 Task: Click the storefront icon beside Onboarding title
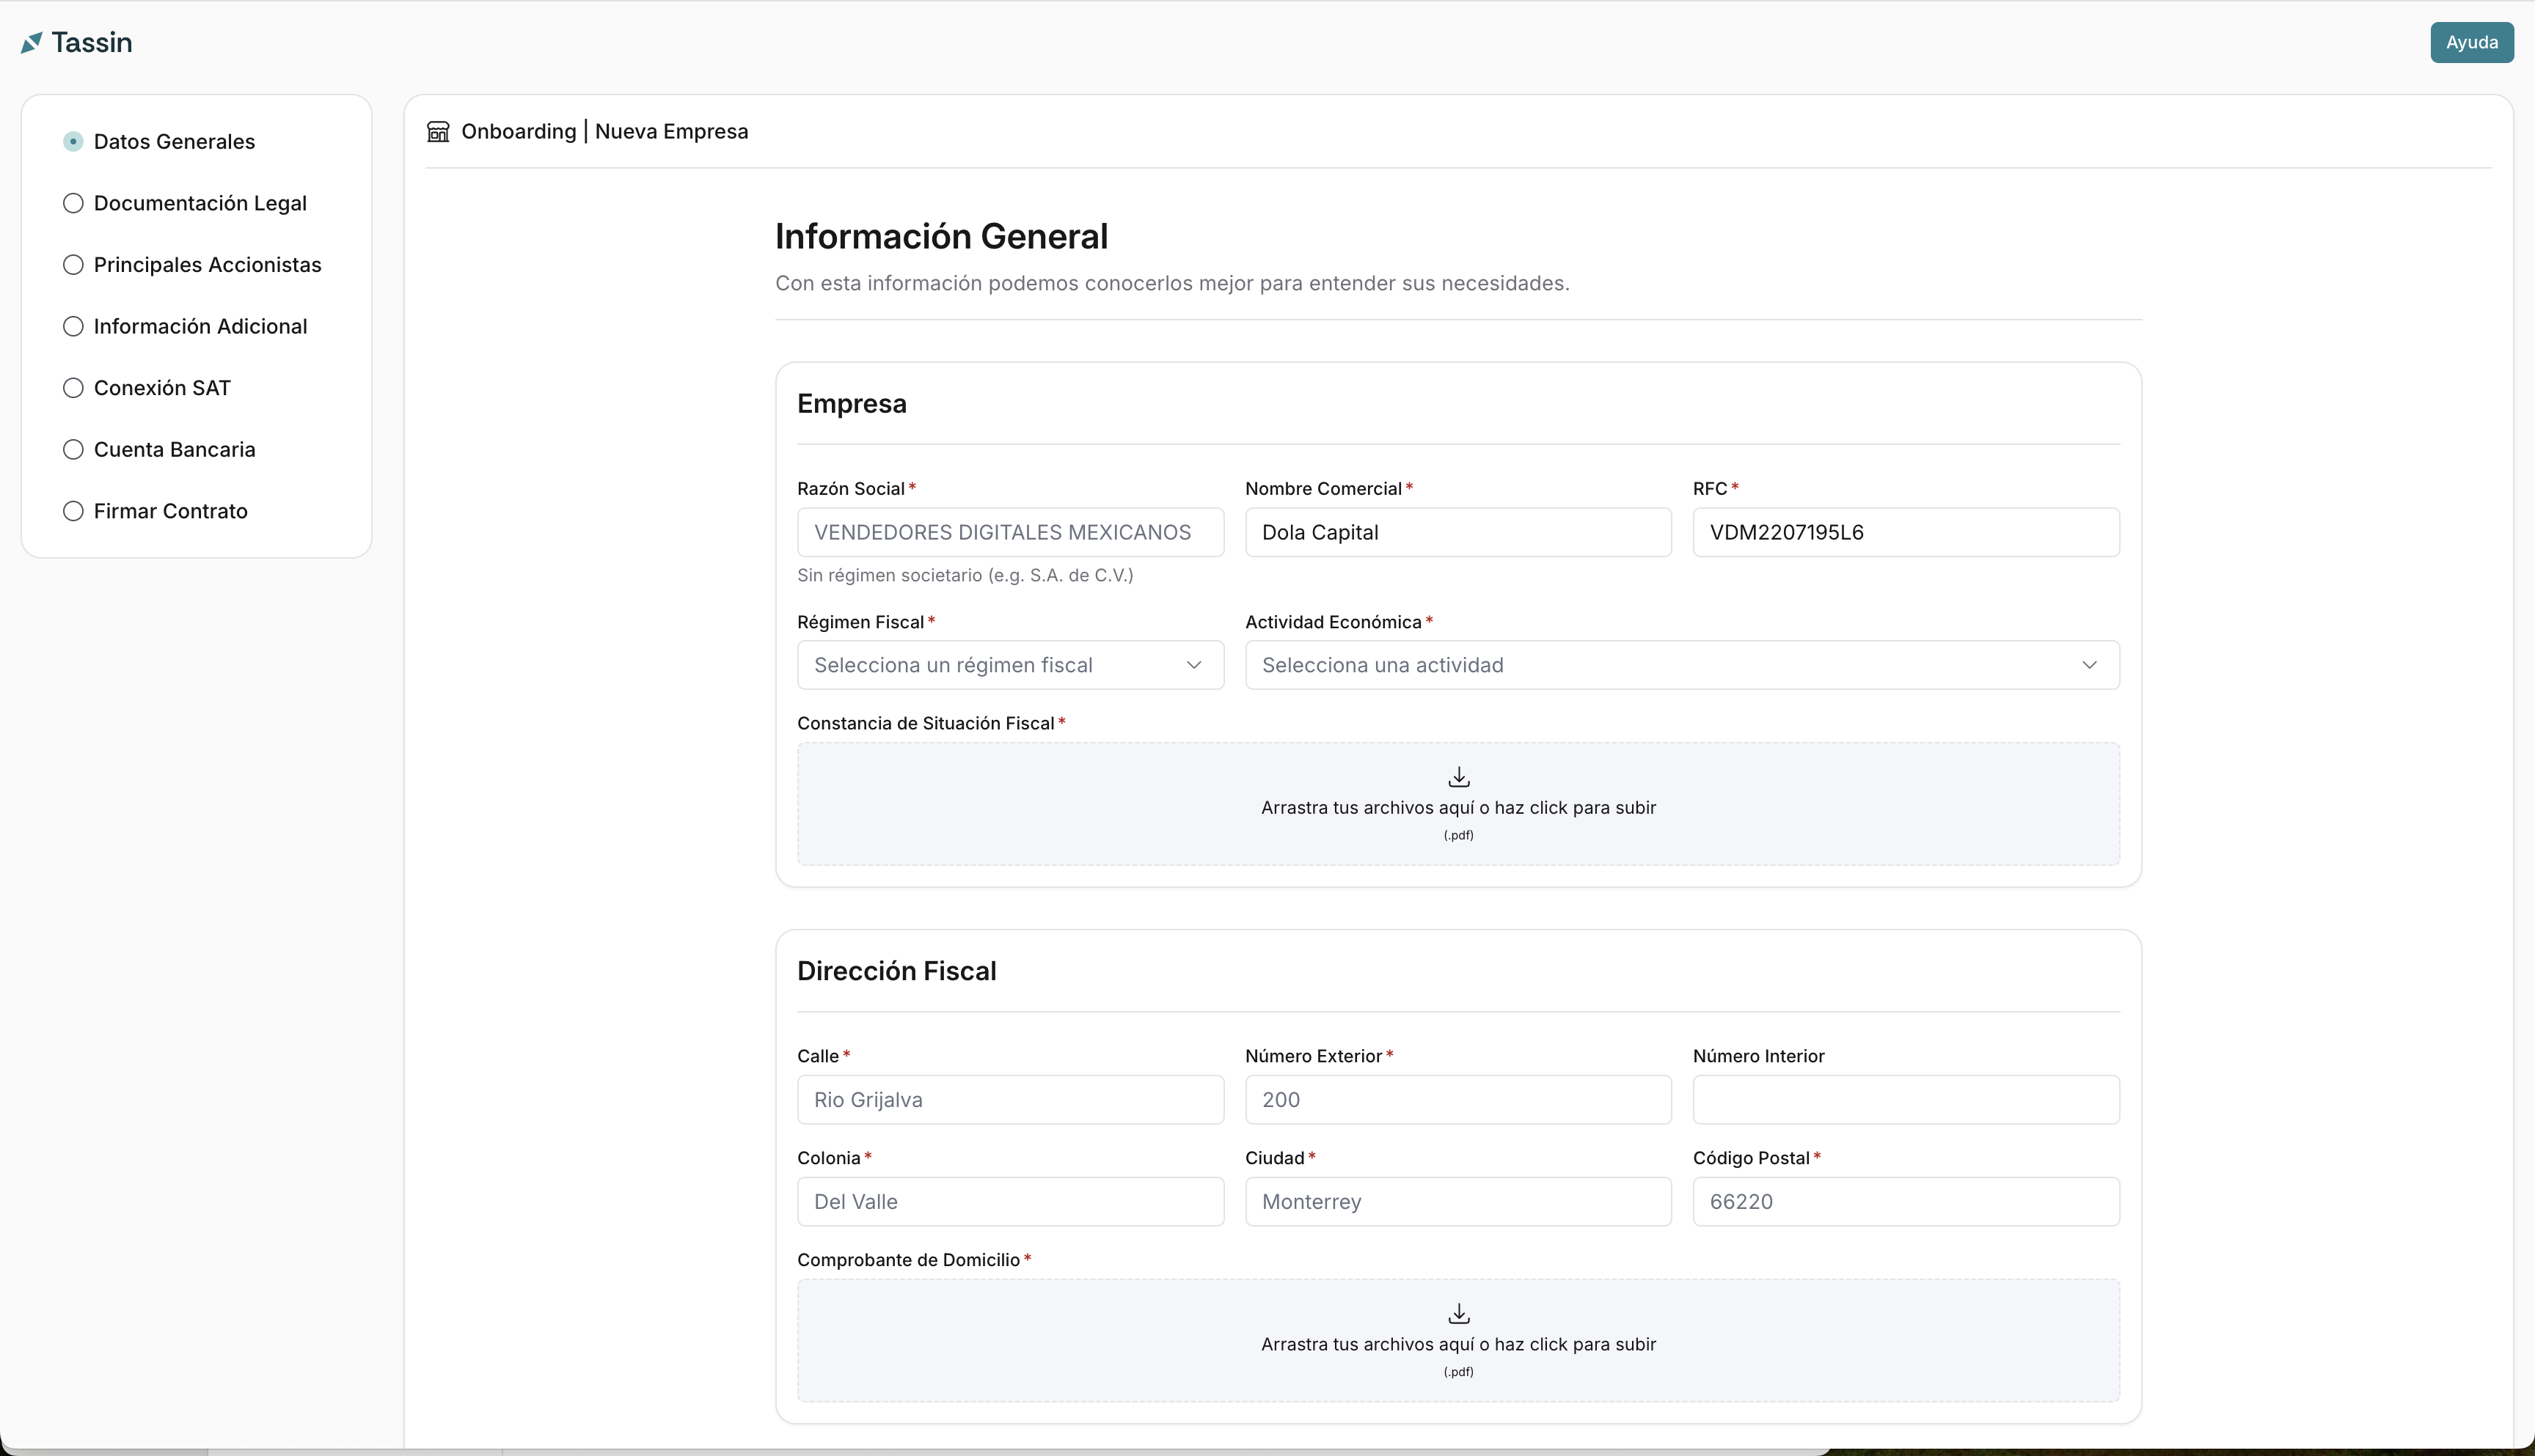coord(438,132)
